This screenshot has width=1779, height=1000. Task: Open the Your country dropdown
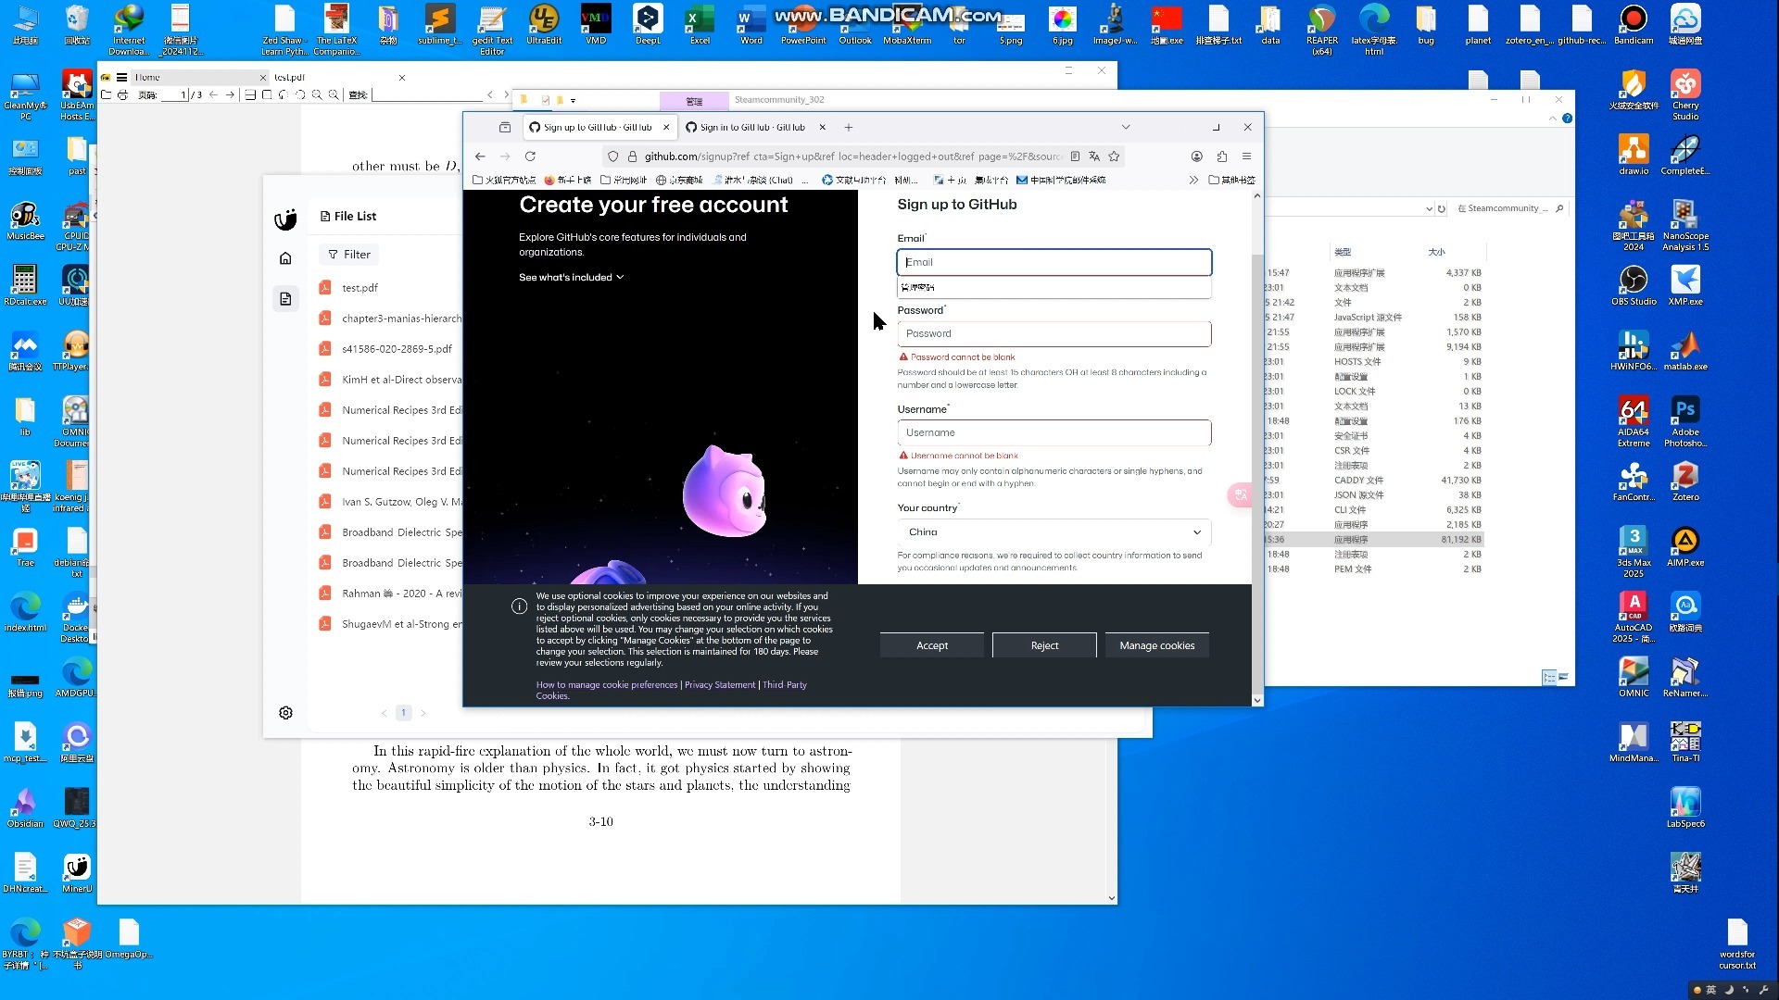click(1054, 532)
